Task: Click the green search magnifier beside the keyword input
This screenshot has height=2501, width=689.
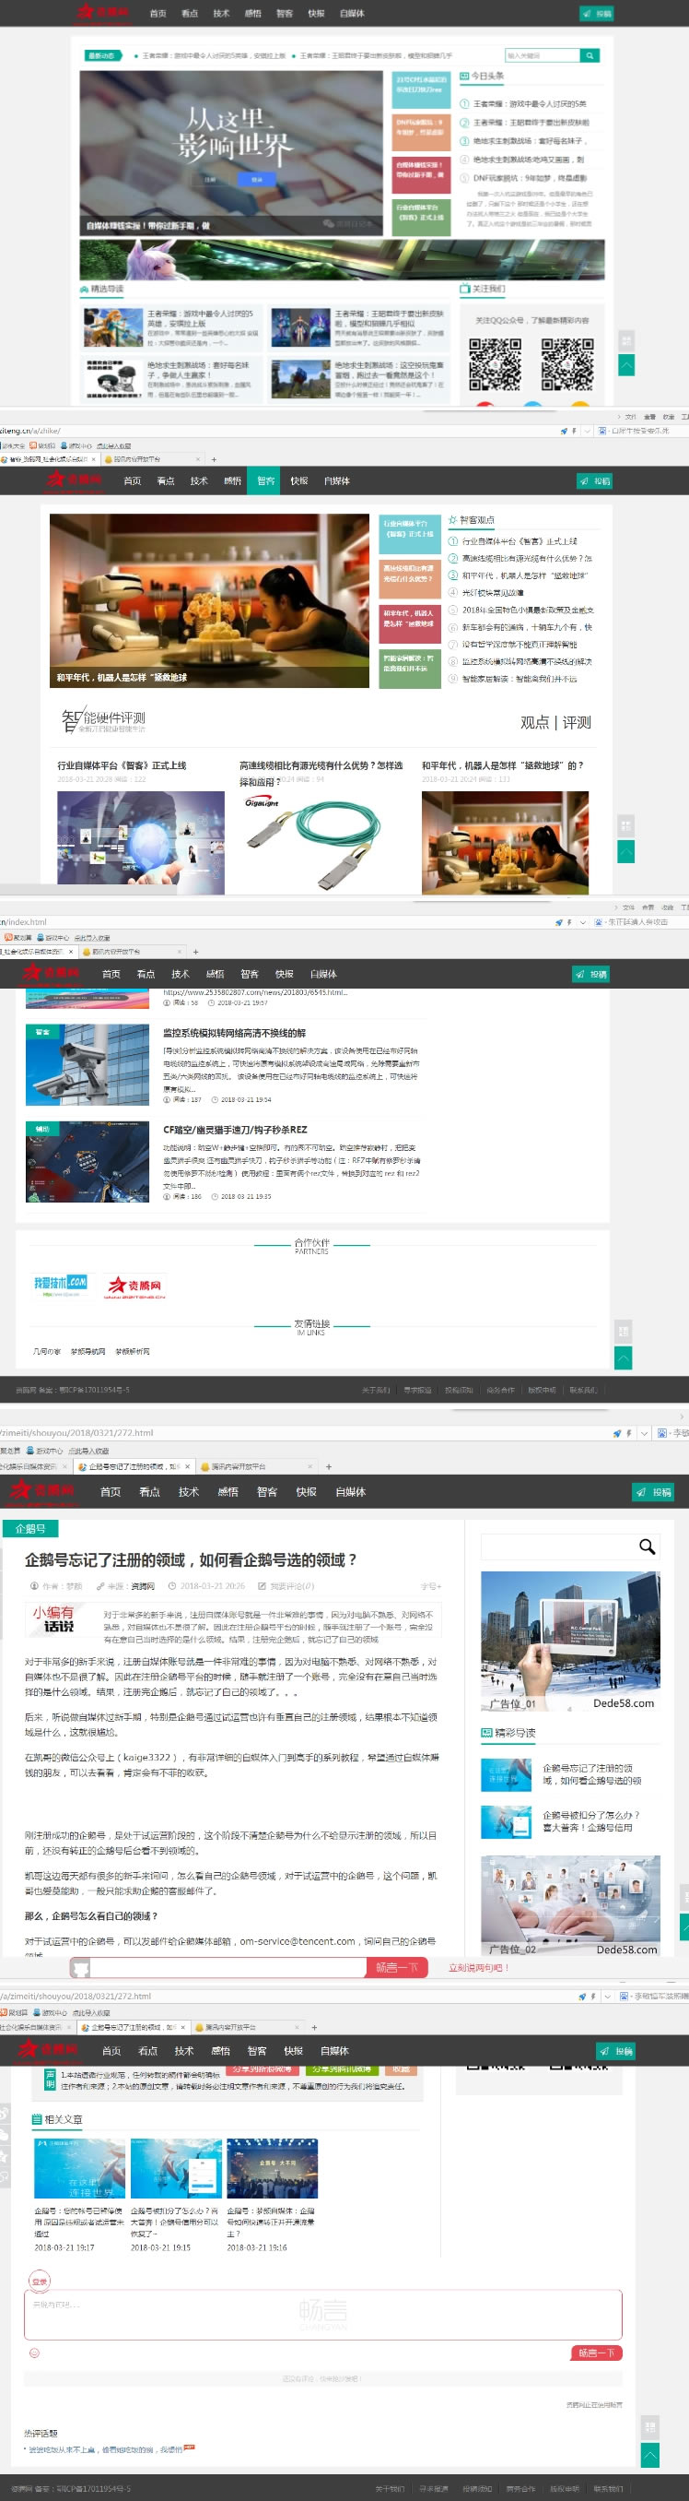Action: pos(589,56)
